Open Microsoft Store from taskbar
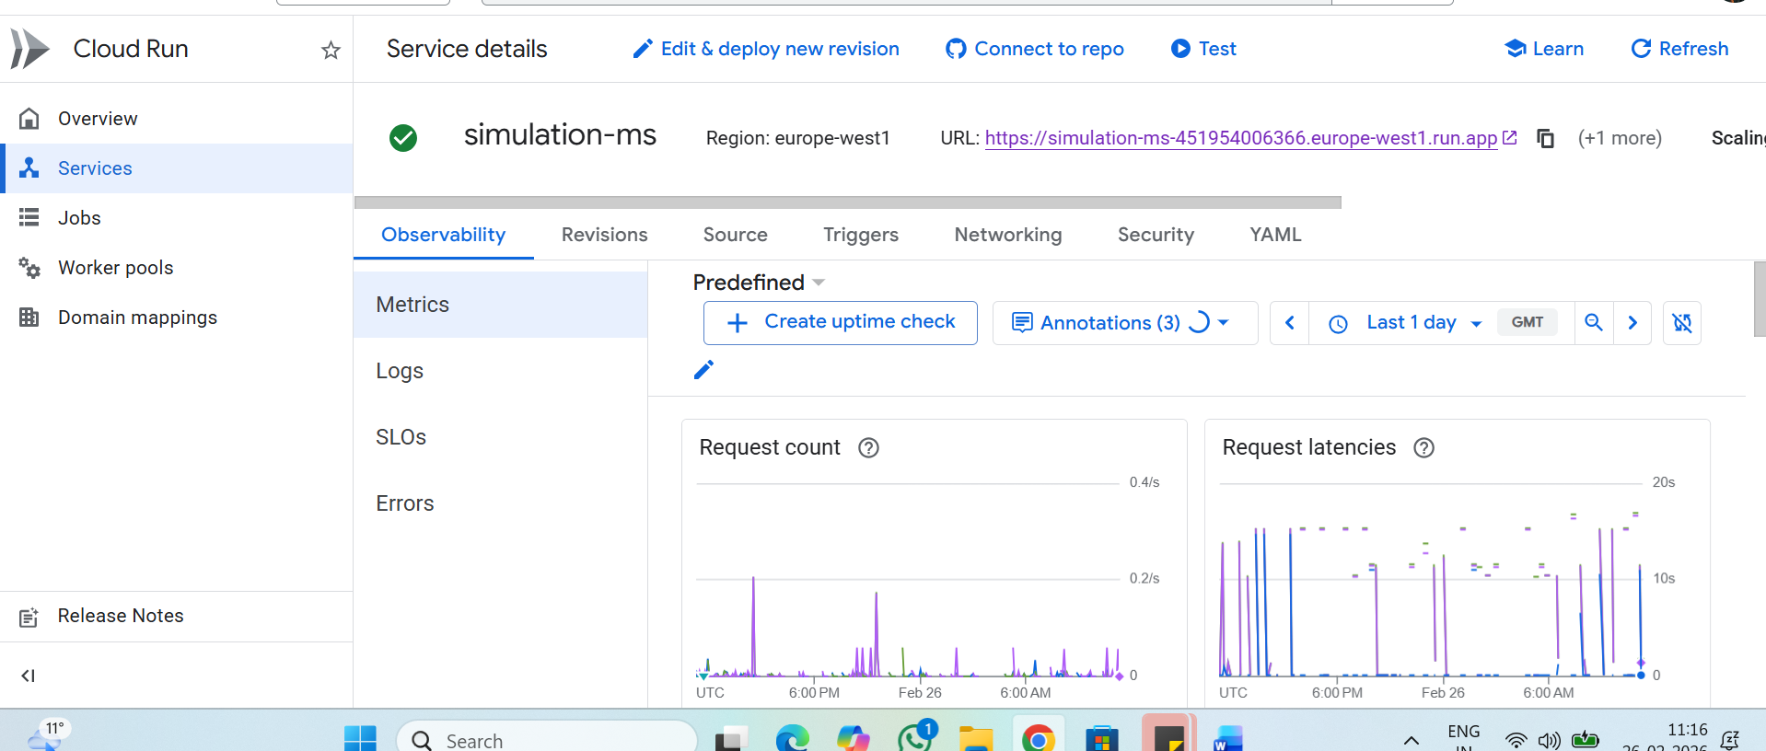 tap(1101, 739)
